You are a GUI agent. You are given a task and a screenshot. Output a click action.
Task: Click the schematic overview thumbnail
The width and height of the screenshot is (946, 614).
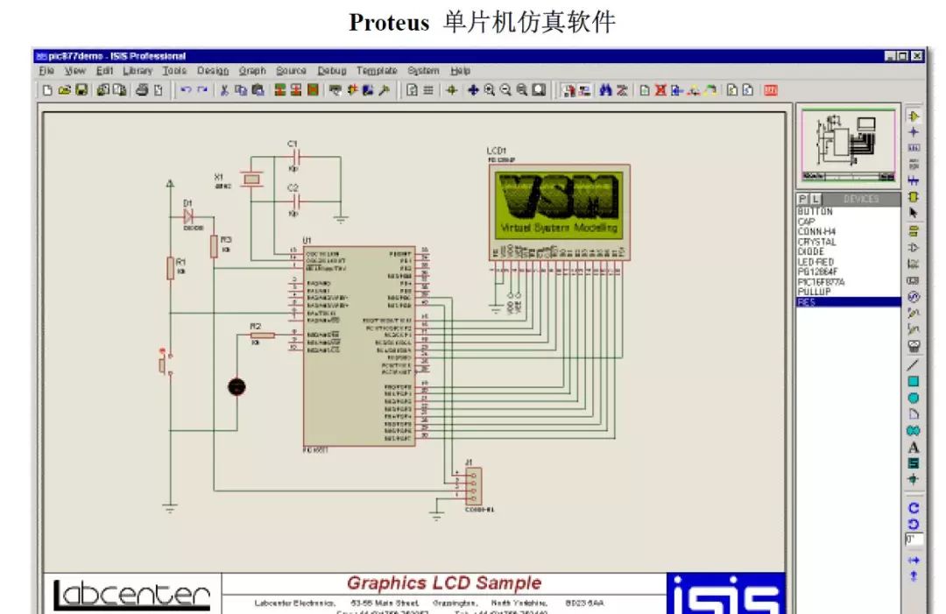[x=848, y=145]
